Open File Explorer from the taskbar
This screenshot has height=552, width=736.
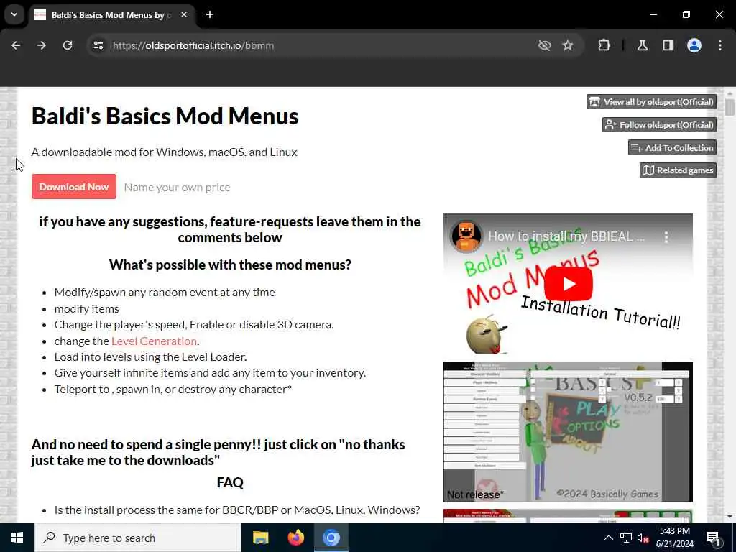pos(260,538)
